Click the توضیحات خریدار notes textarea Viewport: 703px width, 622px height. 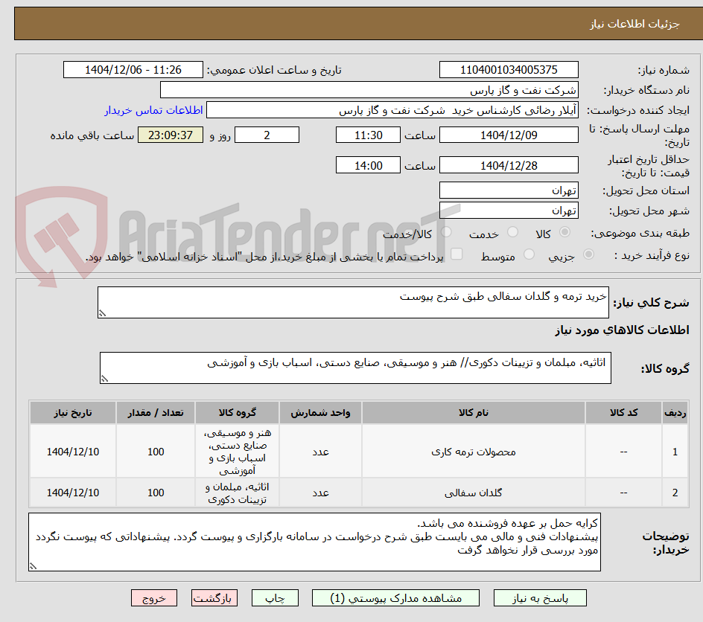tap(315, 542)
